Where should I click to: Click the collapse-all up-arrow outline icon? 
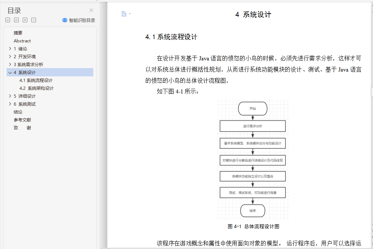(x=17, y=20)
